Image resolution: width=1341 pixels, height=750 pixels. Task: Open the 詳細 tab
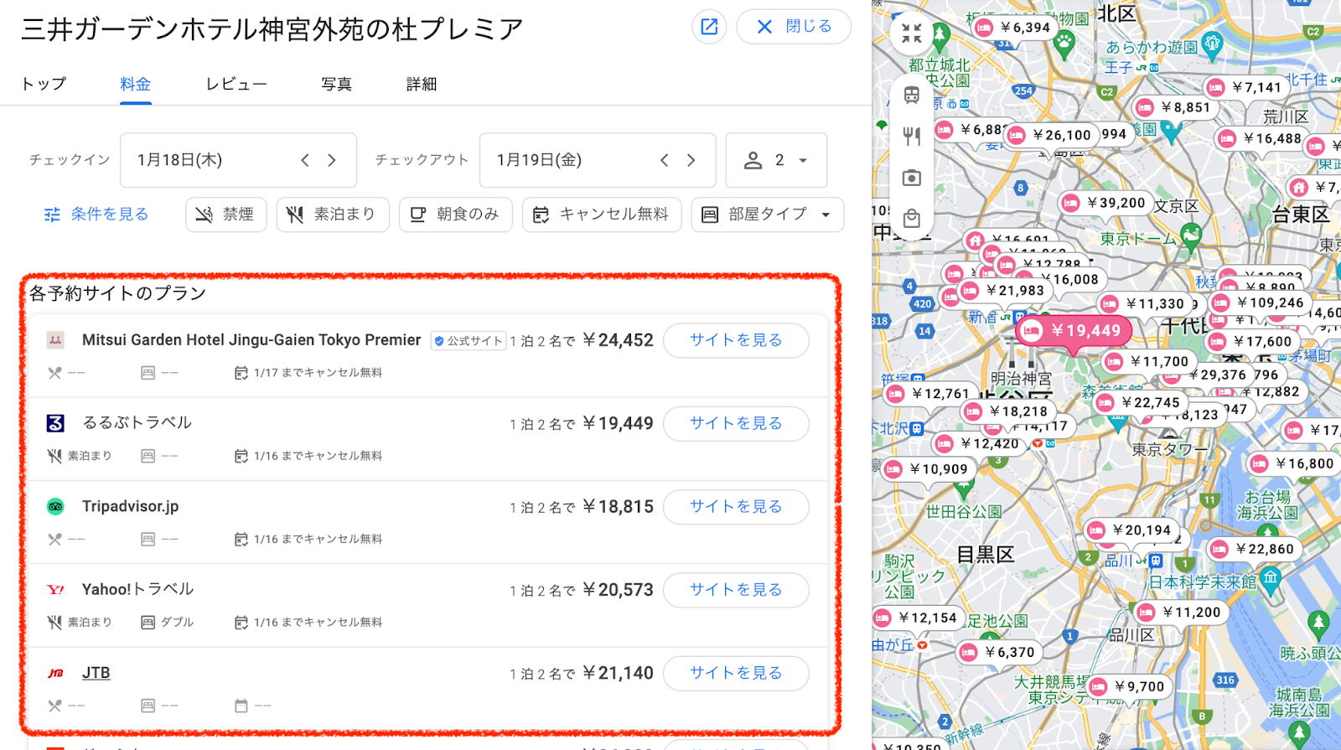click(422, 84)
